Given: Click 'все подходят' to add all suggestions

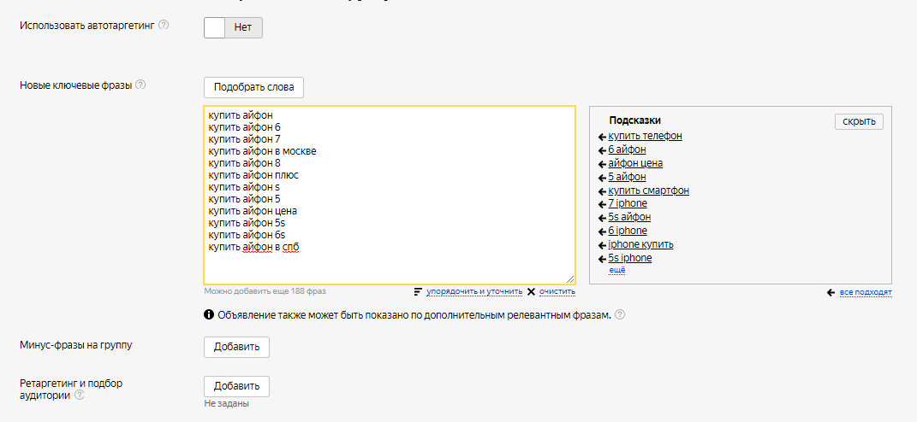Looking at the screenshot, I should (x=865, y=292).
